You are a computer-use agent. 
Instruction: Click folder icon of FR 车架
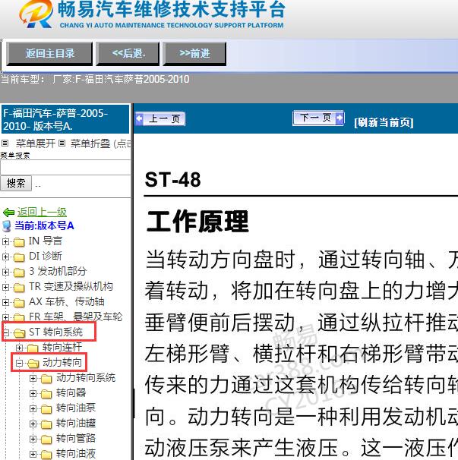(x=19, y=318)
